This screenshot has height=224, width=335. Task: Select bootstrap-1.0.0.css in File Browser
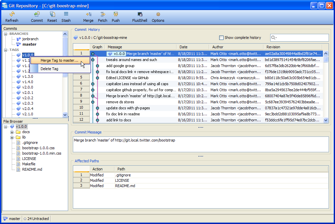tap(38, 148)
